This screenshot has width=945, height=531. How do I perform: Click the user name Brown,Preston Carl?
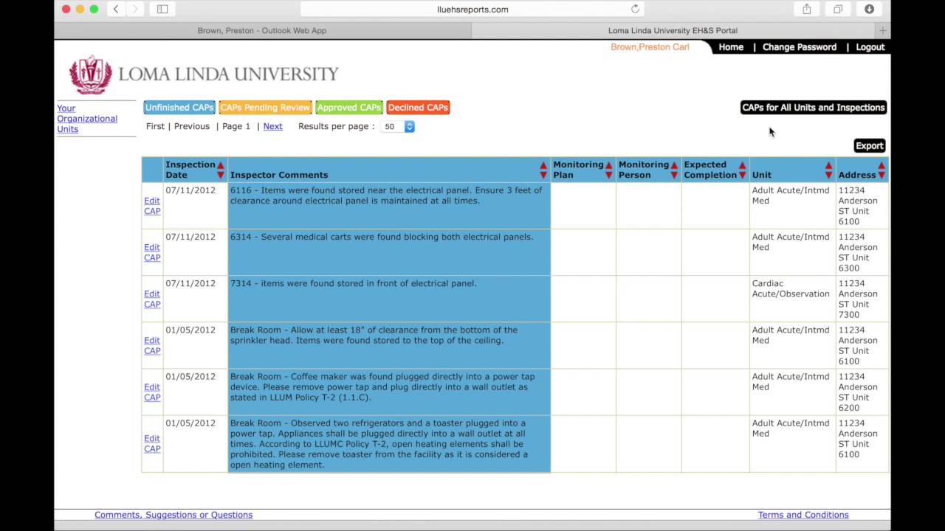coord(650,47)
